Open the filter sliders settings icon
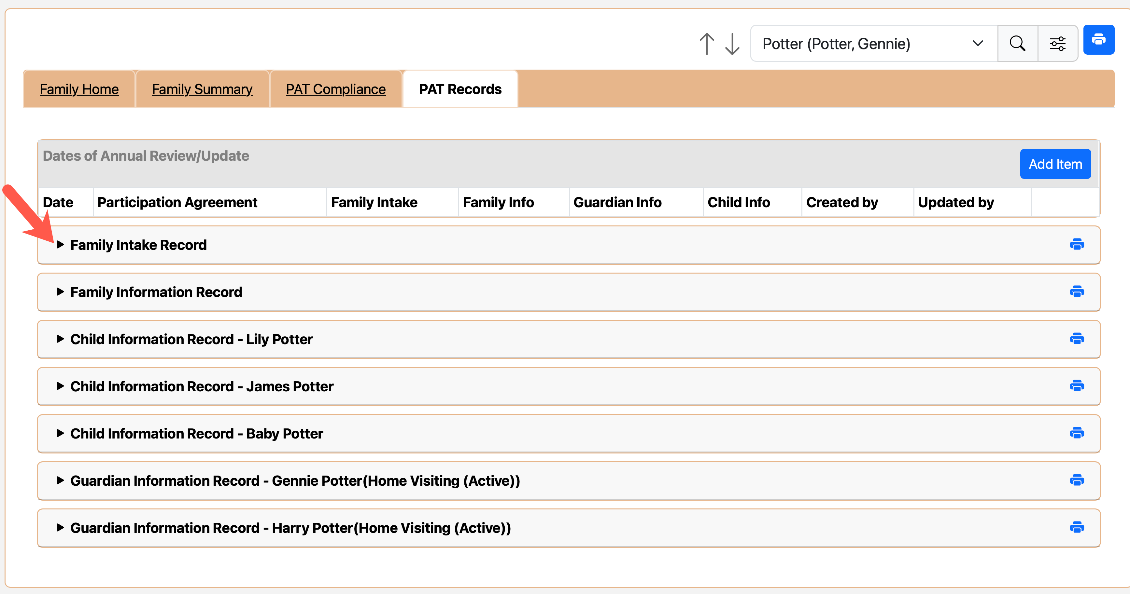This screenshot has height=594, width=1130. click(x=1057, y=44)
